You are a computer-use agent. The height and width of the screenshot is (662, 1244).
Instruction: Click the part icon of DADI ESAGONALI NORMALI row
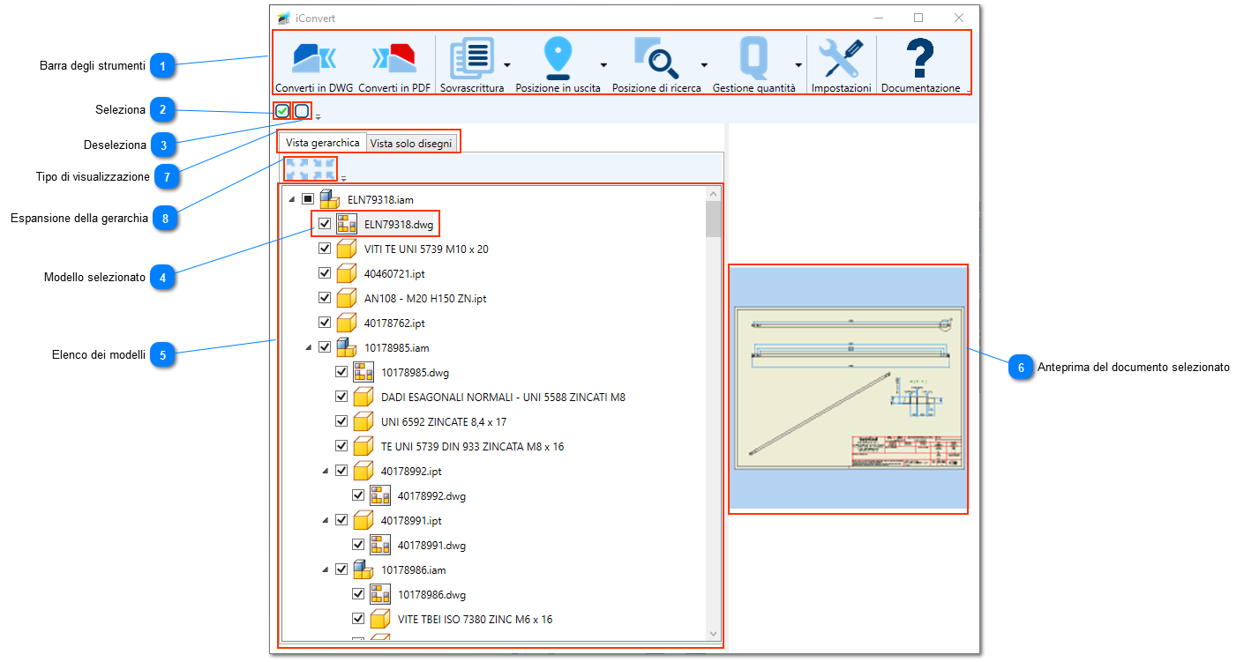point(363,397)
